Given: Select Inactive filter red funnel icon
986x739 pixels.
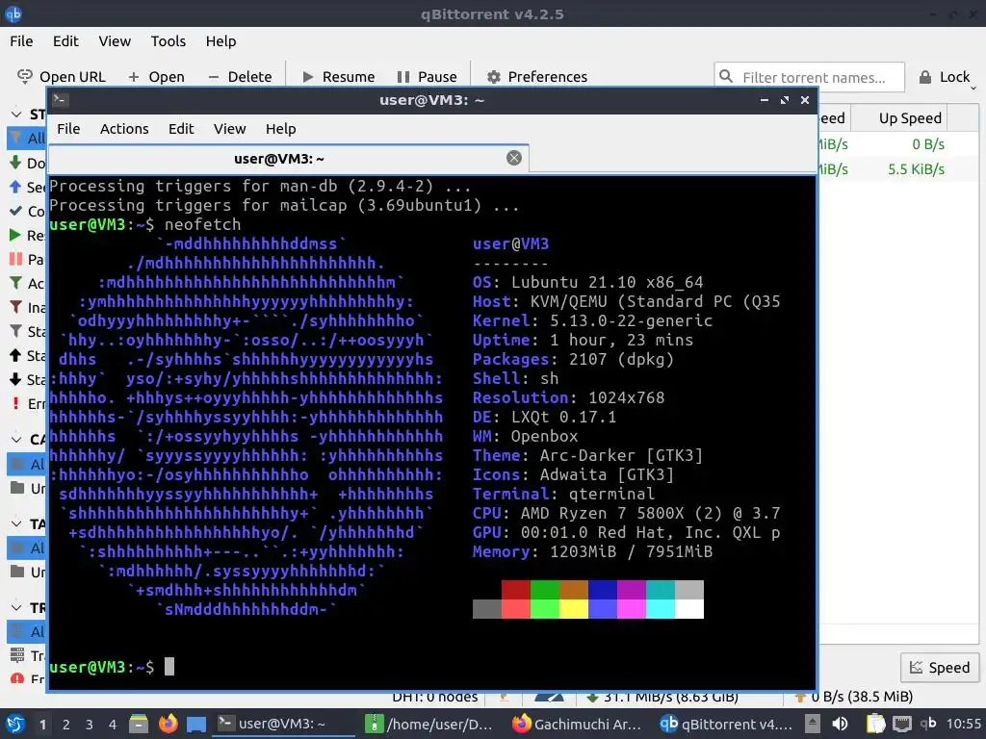Looking at the screenshot, I should (15, 307).
